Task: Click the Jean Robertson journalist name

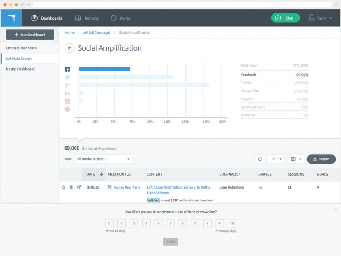Action: 232,187
